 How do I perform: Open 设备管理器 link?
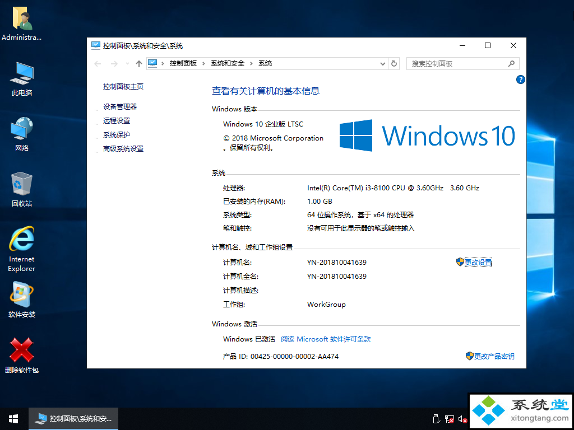pyautogui.click(x=120, y=107)
